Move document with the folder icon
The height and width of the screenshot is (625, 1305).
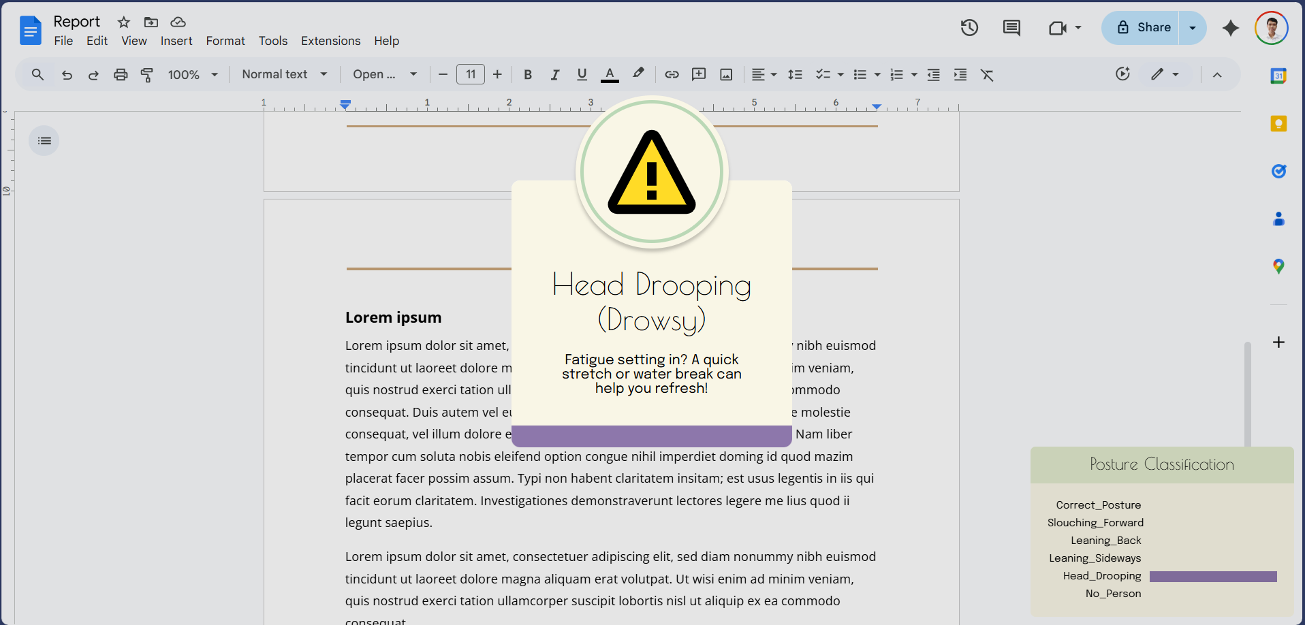[x=151, y=22]
